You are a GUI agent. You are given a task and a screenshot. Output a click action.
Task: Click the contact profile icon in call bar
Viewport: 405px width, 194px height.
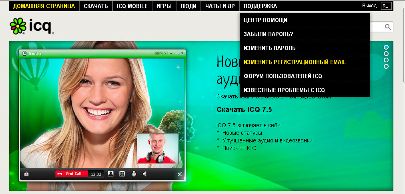pyautogui.click(x=111, y=174)
